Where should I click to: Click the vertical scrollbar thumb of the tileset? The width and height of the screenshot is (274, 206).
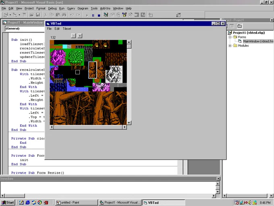[x=129, y=46]
